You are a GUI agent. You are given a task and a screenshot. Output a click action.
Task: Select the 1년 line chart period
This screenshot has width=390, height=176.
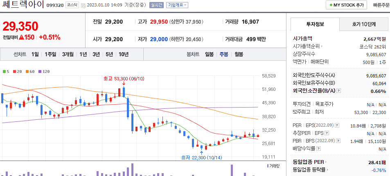coord(83,55)
